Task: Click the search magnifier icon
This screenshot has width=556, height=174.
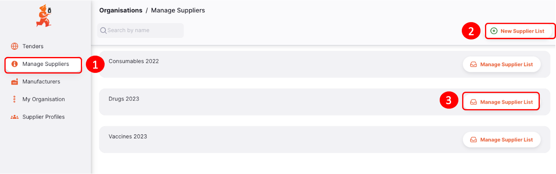Action: click(x=103, y=31)
